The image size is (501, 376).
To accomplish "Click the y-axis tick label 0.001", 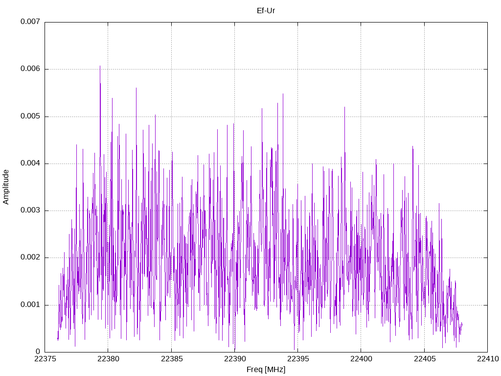I will pos(30,305).
